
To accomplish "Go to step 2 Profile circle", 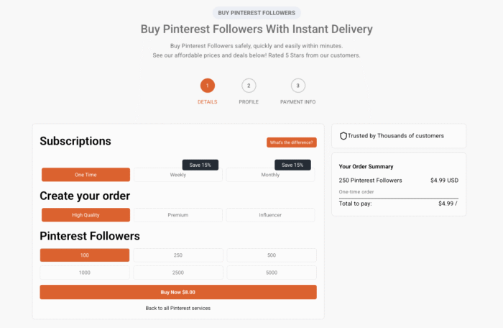I will pos(249,86).
